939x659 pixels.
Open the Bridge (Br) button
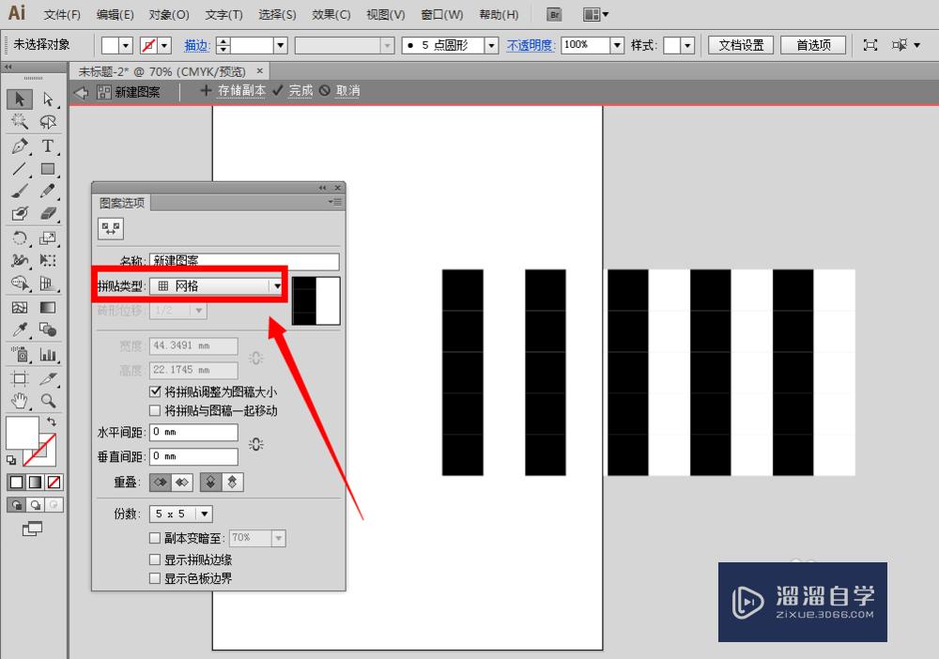pos(555,14)
